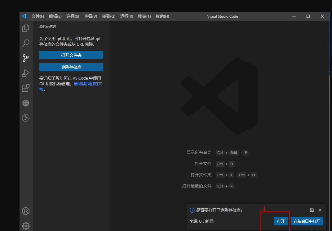
Task: Click the 克隆存储库 button
Action: tap(71, 67)
